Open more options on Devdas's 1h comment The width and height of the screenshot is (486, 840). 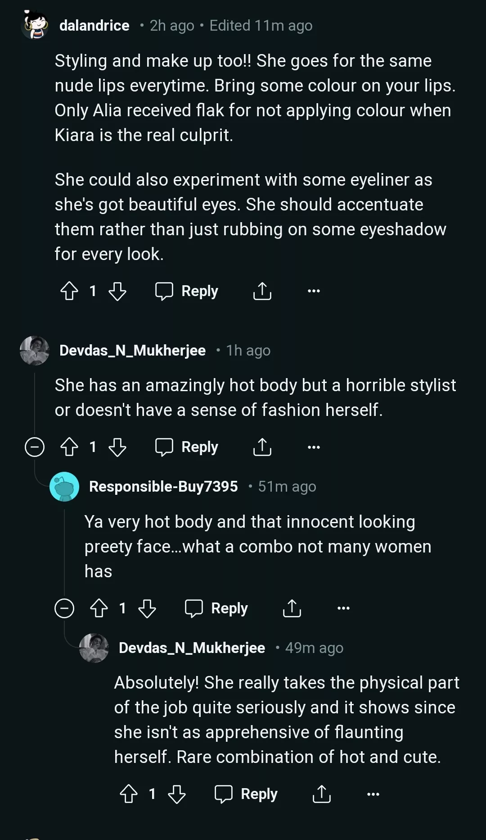tap(314, 447)
